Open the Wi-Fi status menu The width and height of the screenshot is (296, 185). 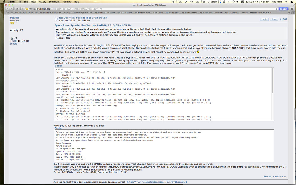pyautogui.click(x=233, y=2)
